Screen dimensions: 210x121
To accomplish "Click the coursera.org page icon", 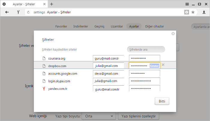I will pos(44,58).
